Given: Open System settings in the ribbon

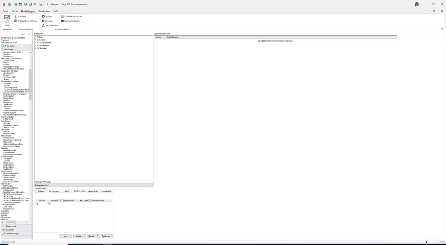Looking at the screenshot, I should [47, 16].
